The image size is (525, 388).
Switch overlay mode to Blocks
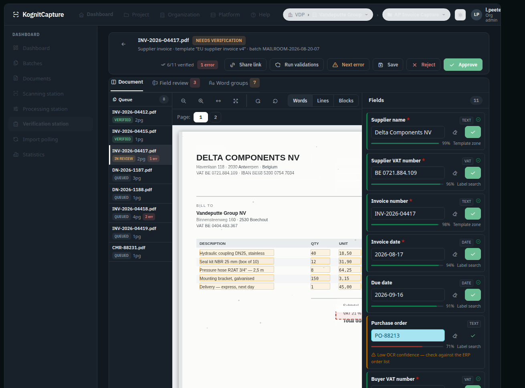(346, 101)
